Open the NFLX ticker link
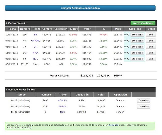Viewport: 162px width, 135px height. (x=36, y=53)
